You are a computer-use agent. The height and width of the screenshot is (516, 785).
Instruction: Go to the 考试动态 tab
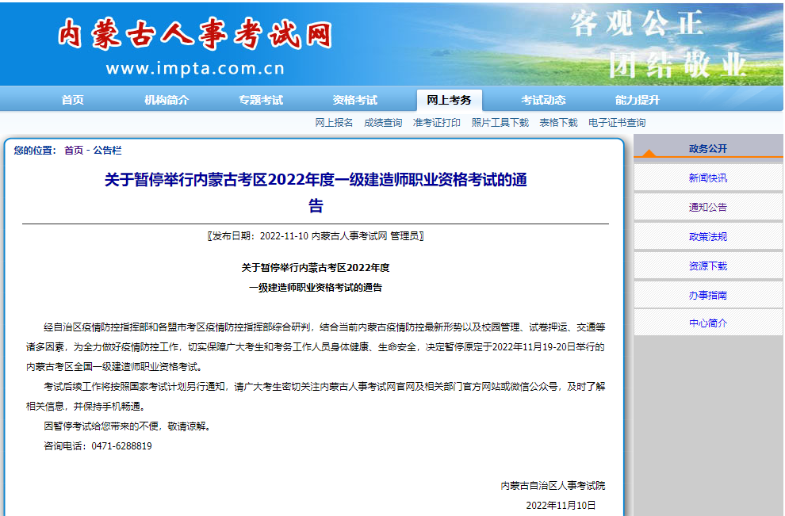(x=543, y=100)
